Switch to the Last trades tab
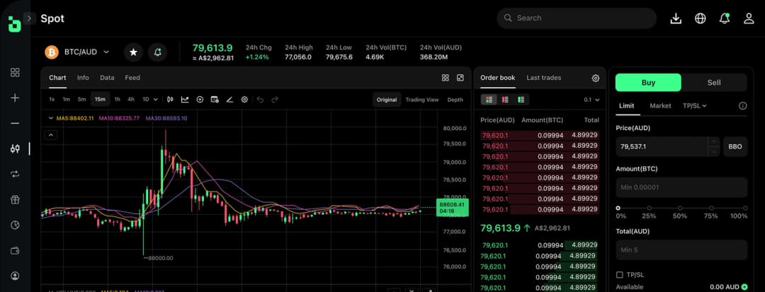The height and width of the screenshot is (292, 765). pos(543,78)
